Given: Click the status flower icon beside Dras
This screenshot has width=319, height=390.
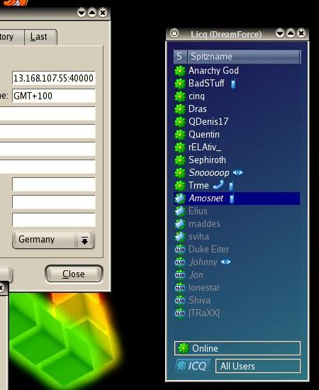Looking at the screenshot, I should [180, 109].
